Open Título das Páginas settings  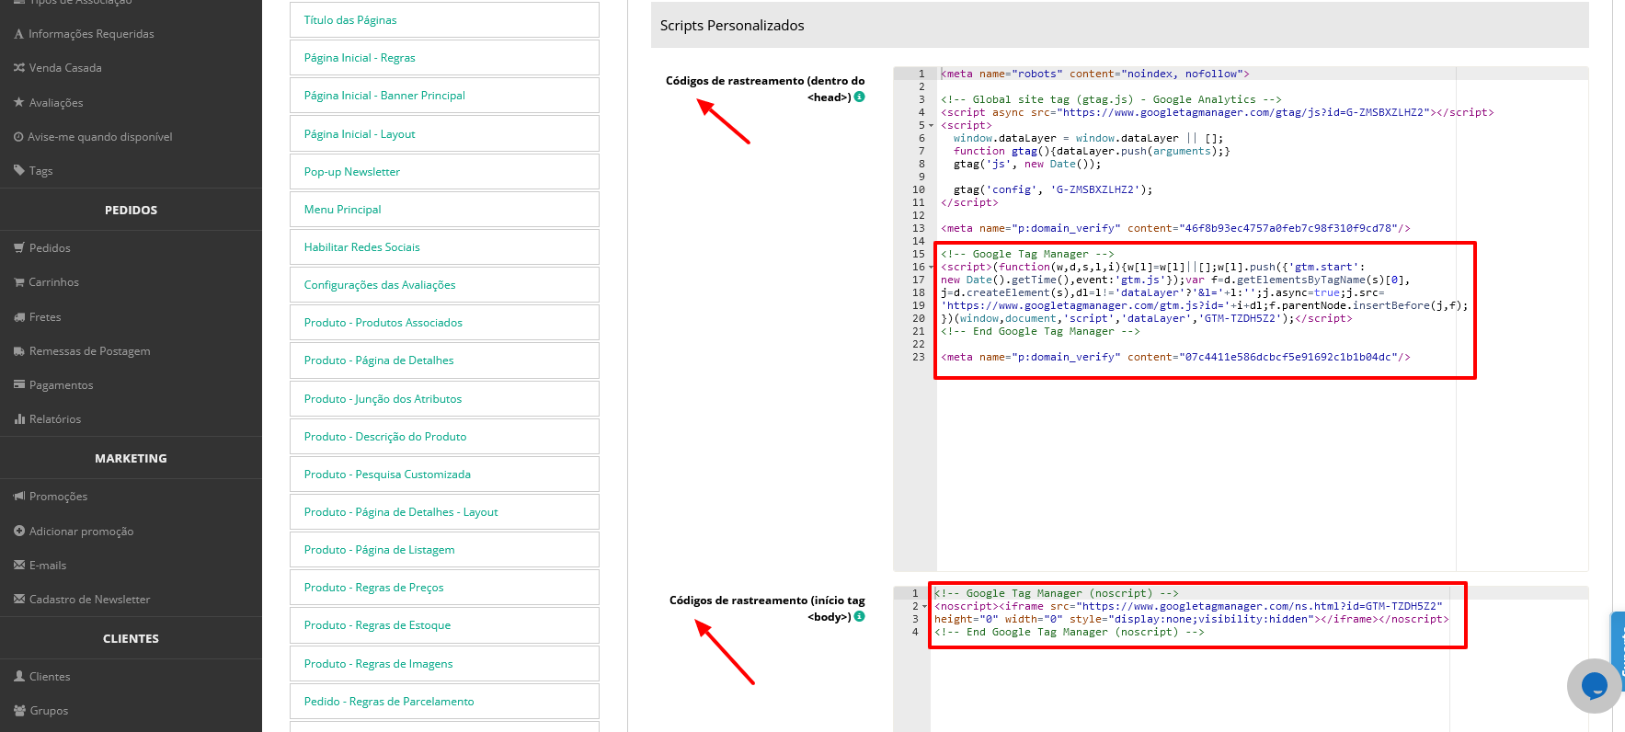click(444, 19)
